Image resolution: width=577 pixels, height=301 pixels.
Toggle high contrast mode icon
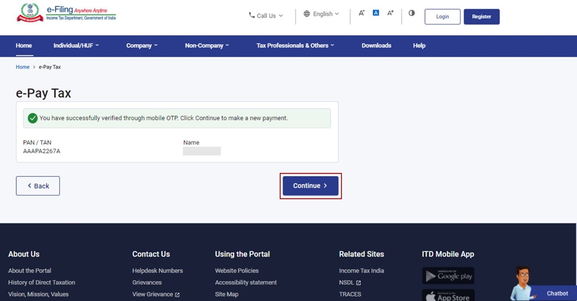click(412, 13)
